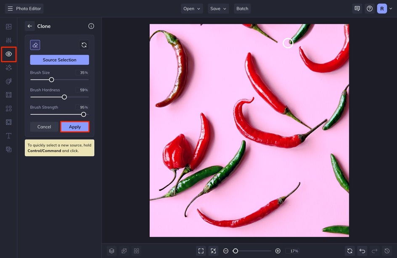
Task: Click the bottom bar reset rotate icon
Action: tap(350, 251)
